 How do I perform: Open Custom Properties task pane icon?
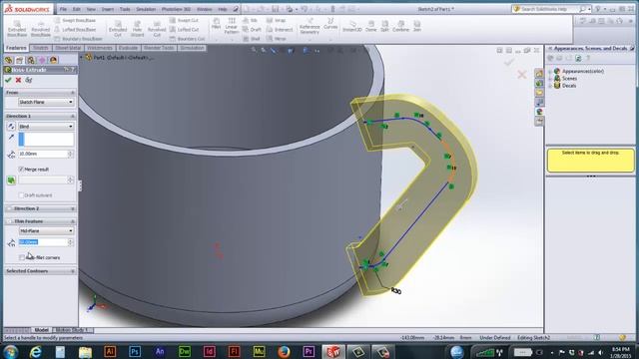[x=539, y=121]
